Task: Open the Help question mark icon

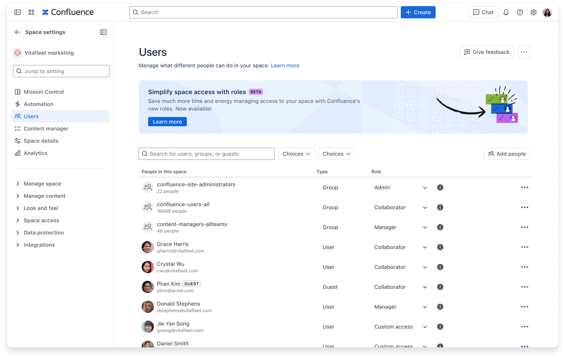Action: coord(519,12)
